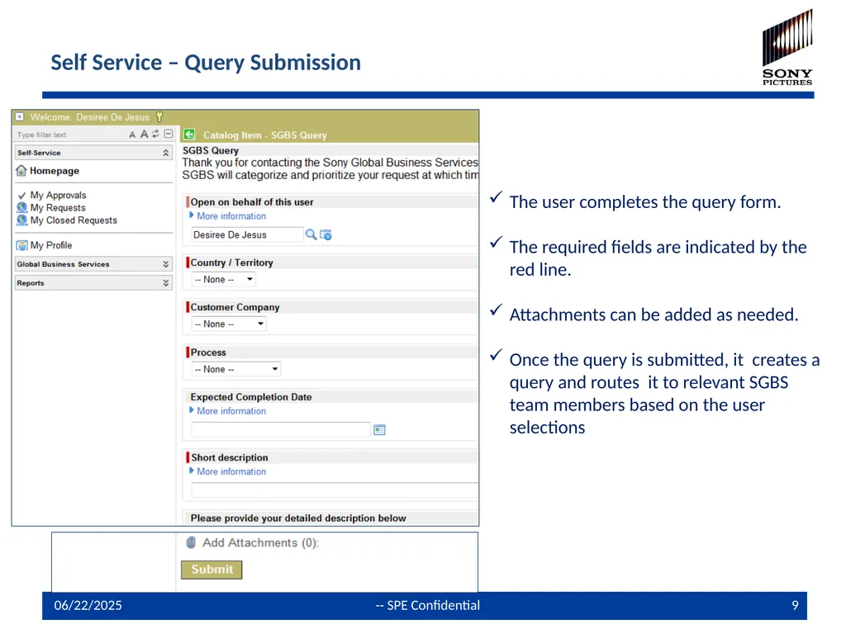Collapse the Self-Service section
This screenshot has height=634, width=846.
(x=165, y=153)
